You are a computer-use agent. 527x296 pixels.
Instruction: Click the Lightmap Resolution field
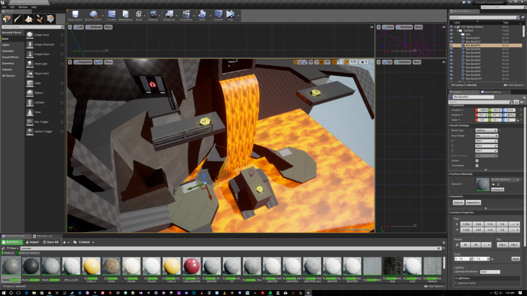pyautogui.click(x=490, y=272)
